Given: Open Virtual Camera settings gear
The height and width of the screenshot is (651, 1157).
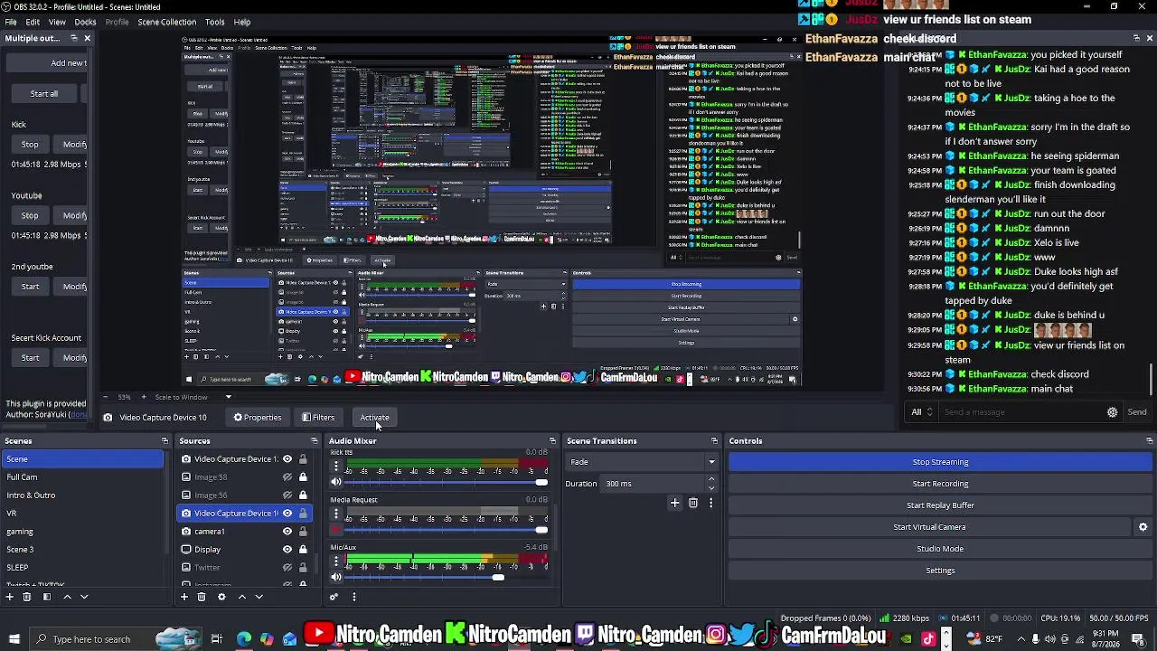Looking at the screenshot, I should (1143, 527).
